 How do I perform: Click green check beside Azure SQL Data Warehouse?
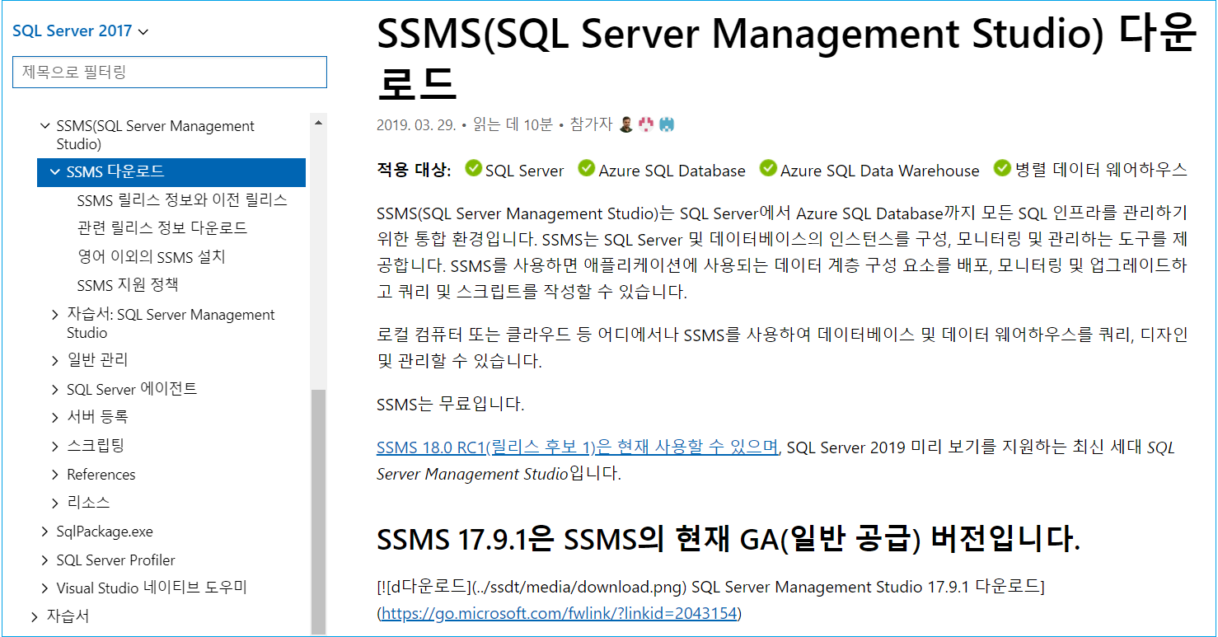pyautogui.click(x=768, y=168)
